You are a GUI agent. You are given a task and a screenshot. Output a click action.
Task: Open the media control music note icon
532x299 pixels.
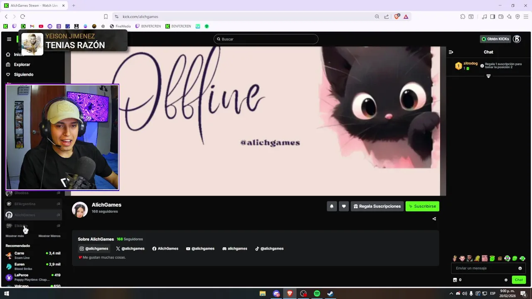[x=484, y=17]
